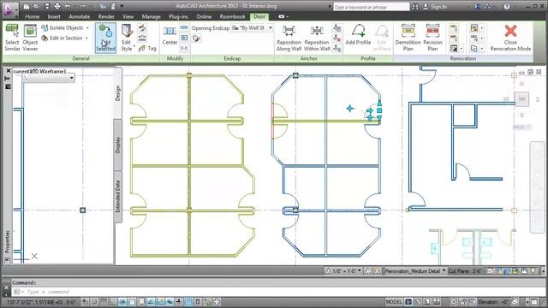Image resolution: width=548 pixels, height=308 pixels.
Task: Open the Extended Data palette tab
Action: tap(118, 196)
